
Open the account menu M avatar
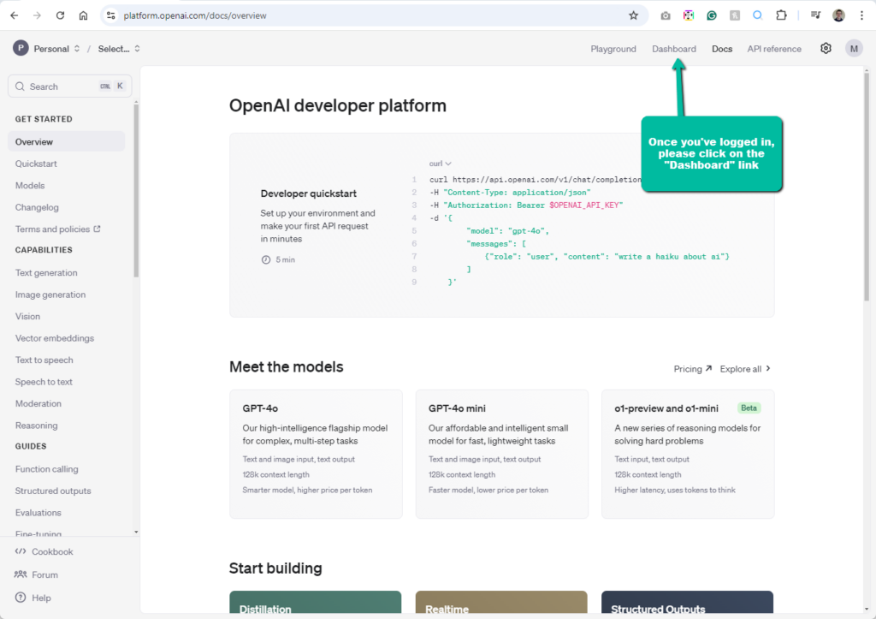[854, 49]
